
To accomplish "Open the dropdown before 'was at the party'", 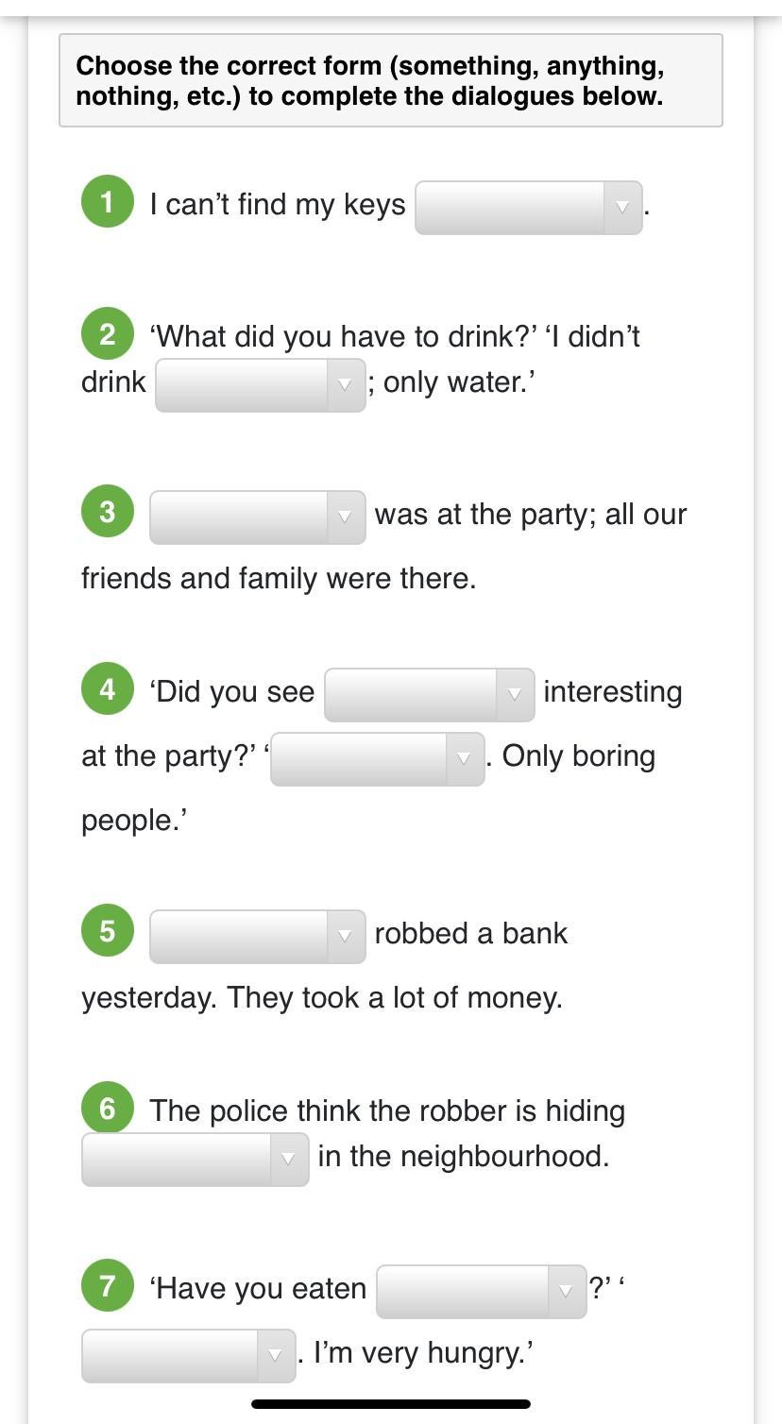I will coord(257,517).
